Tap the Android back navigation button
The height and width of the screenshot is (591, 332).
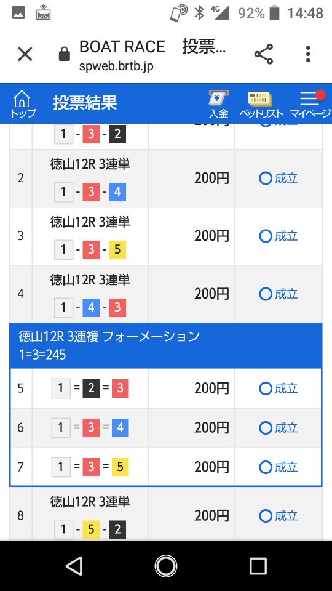[74, 566]
